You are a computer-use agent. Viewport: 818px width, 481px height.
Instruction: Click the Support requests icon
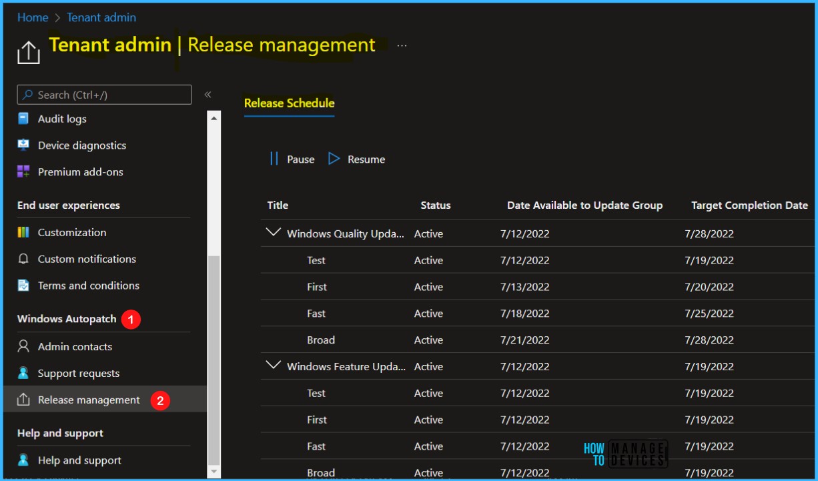click(x=23, y=373)
